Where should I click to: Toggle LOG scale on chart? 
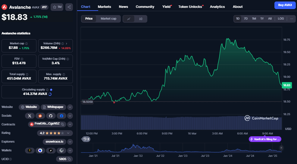281,19
